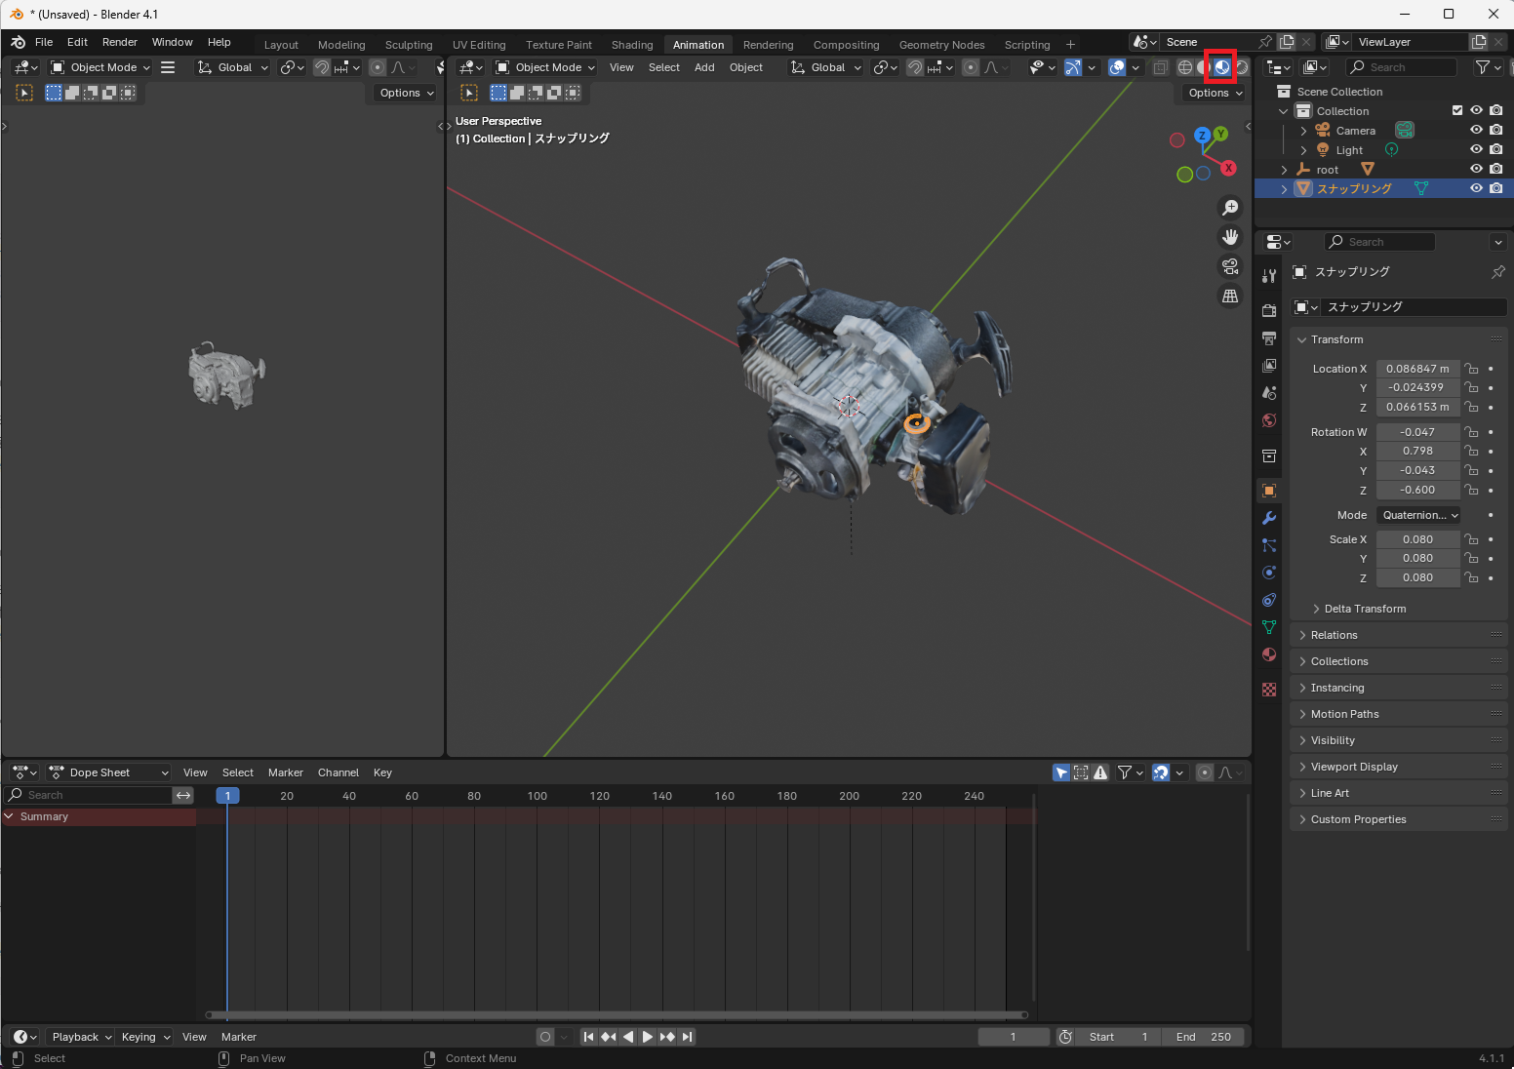Open the Rotation Mode Quaternion dropdown
Screen dimensions: 1514x1069
pyautogui.click(x=1419, y=515)
